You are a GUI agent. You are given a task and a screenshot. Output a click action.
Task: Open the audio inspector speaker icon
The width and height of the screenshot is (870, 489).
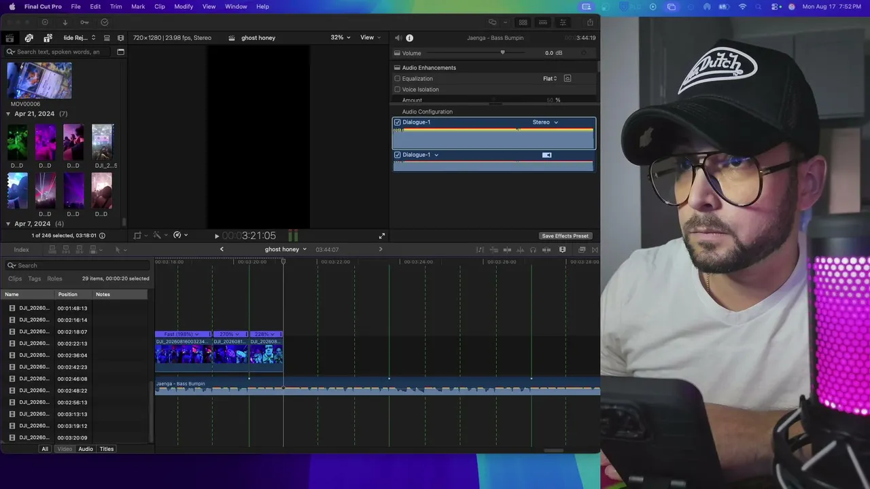(398, 38)
